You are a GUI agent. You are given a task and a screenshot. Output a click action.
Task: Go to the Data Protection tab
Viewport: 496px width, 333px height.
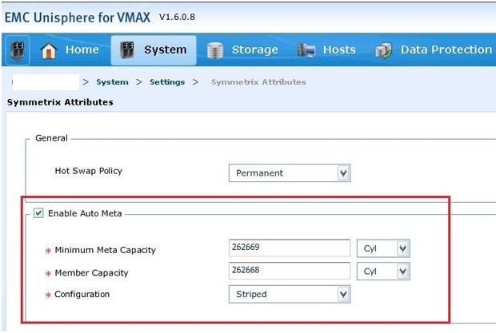click(x=446, y=50)
